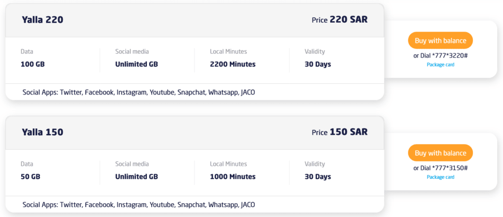Click Buy with balance for Yalla 150

[x=440, y=153]
